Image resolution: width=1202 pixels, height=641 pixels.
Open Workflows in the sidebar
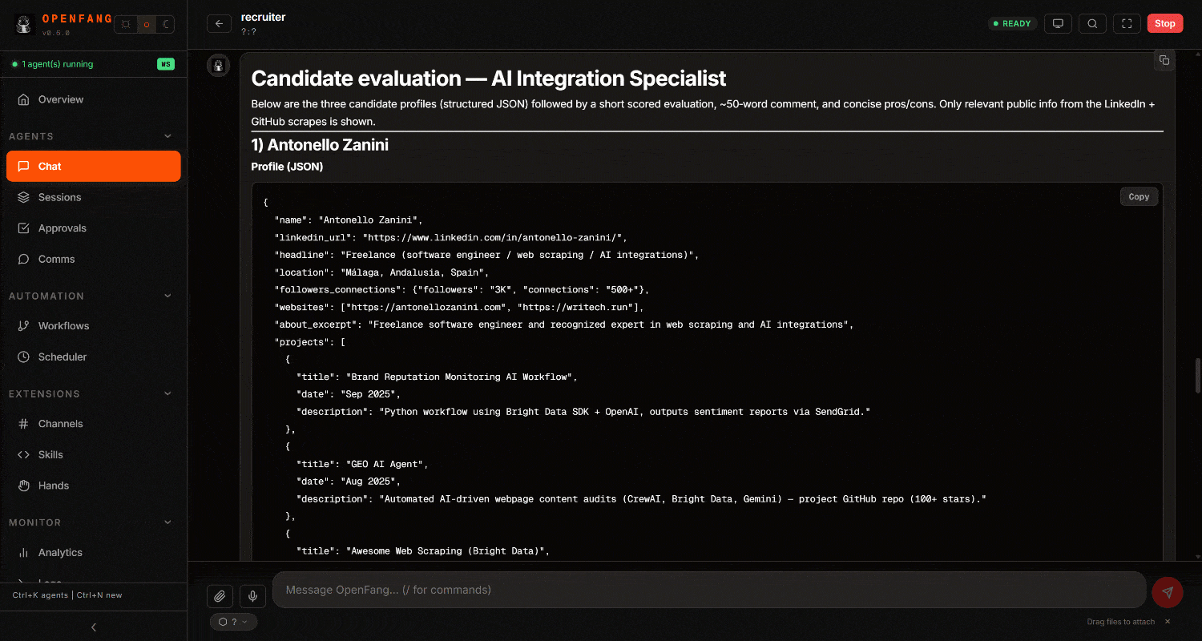(63, 326)
